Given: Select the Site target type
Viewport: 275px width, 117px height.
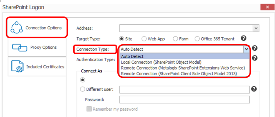Looking at the screenshot, I should point(121,39).
